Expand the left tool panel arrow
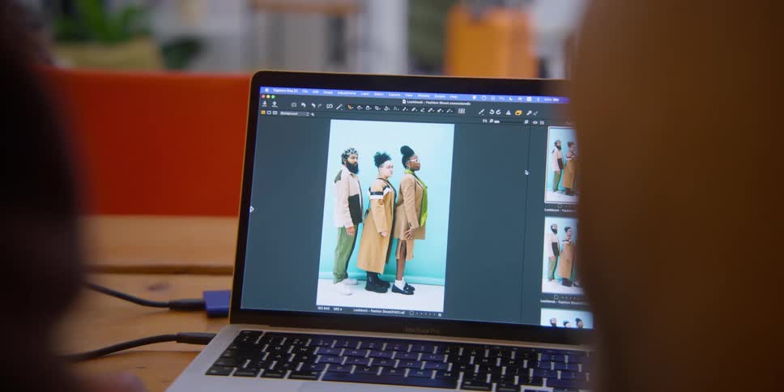 pyautogui.click(x=252, y=209)
